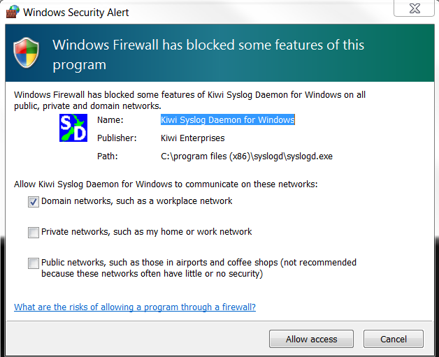Click the firewall brick icon in title bar

[11, 12]
